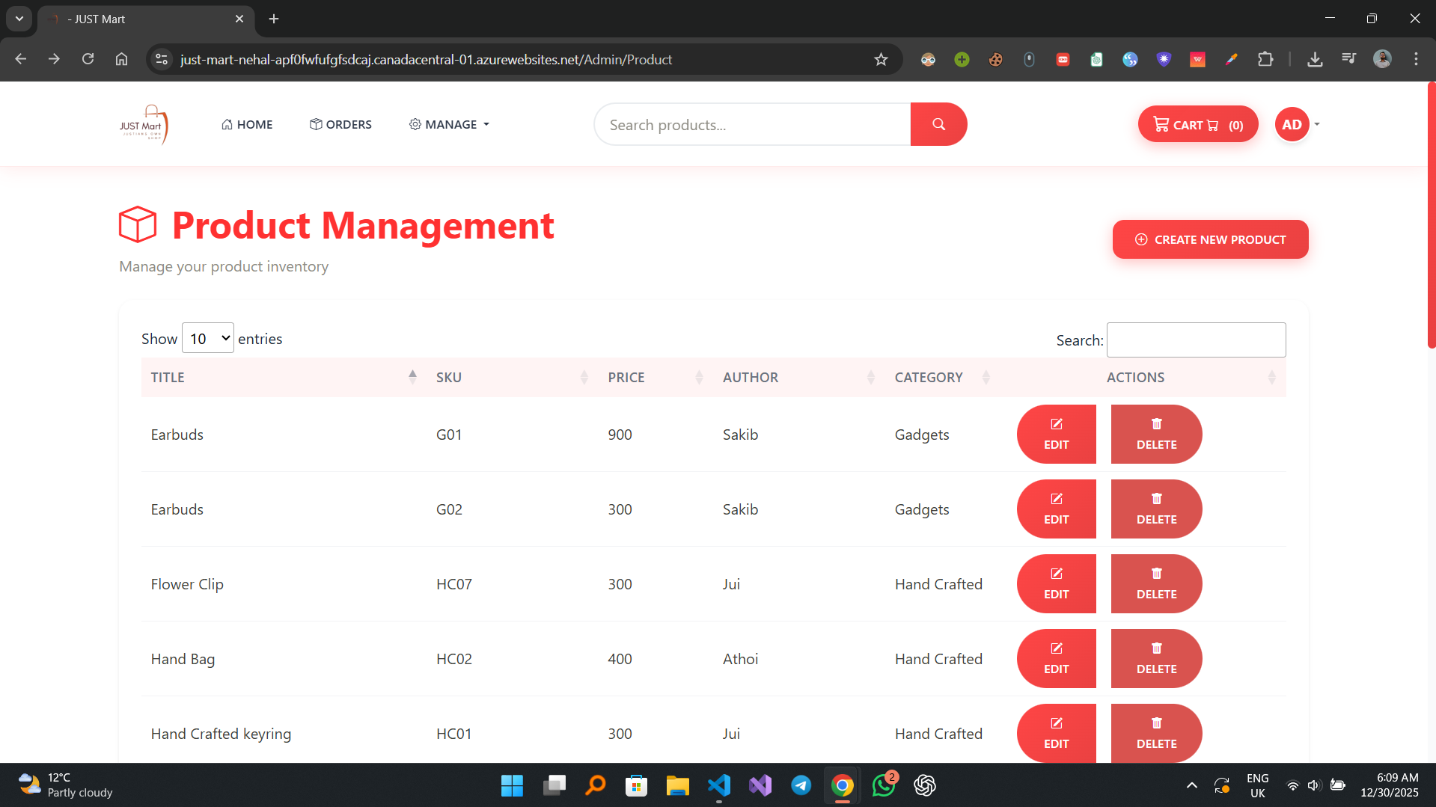Expand the Manage dropdown menu
Screen dimensions: 1436x807
(x=449, y=125)
